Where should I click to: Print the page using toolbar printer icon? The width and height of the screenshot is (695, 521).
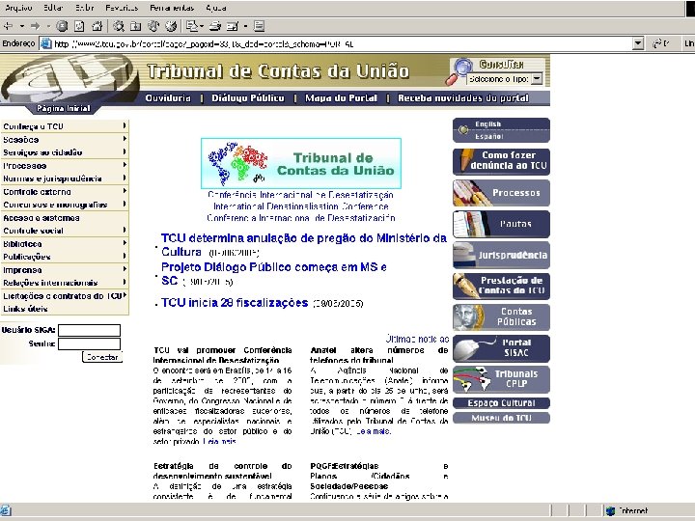coord(215,26)
